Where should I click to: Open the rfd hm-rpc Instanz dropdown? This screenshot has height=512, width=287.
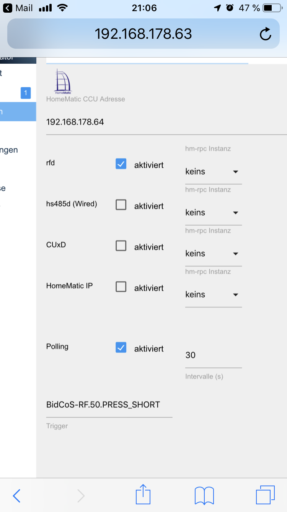pos(214,172)
